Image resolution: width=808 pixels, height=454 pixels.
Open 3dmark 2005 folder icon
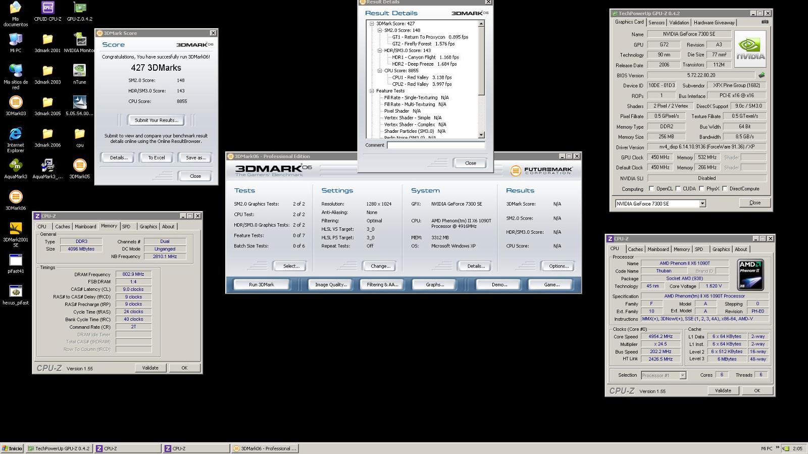(47, 106)
